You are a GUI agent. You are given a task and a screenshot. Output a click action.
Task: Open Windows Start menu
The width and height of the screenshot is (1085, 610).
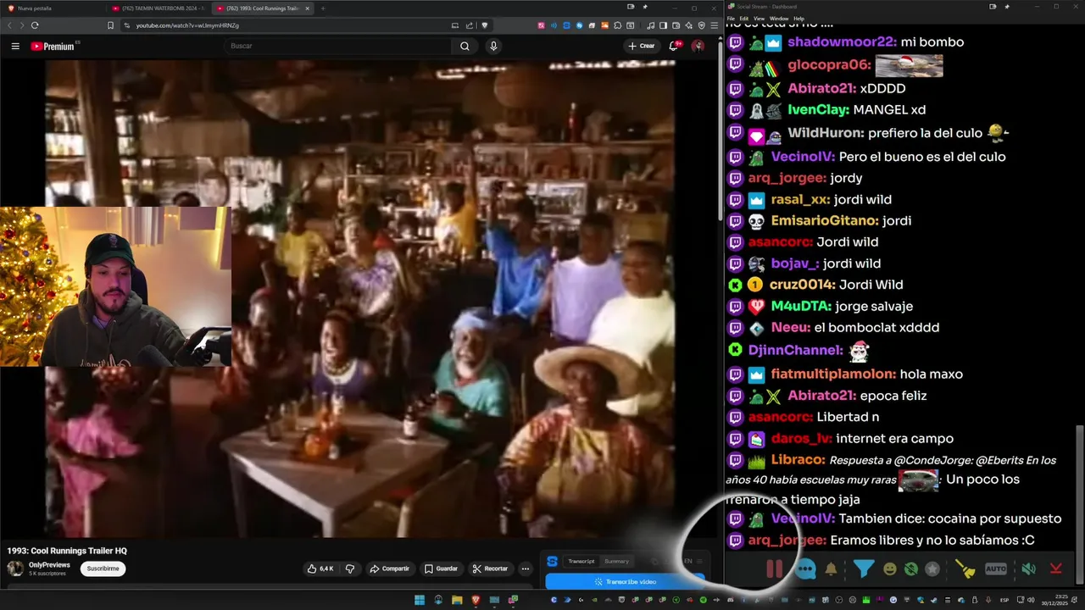(420, 600)
